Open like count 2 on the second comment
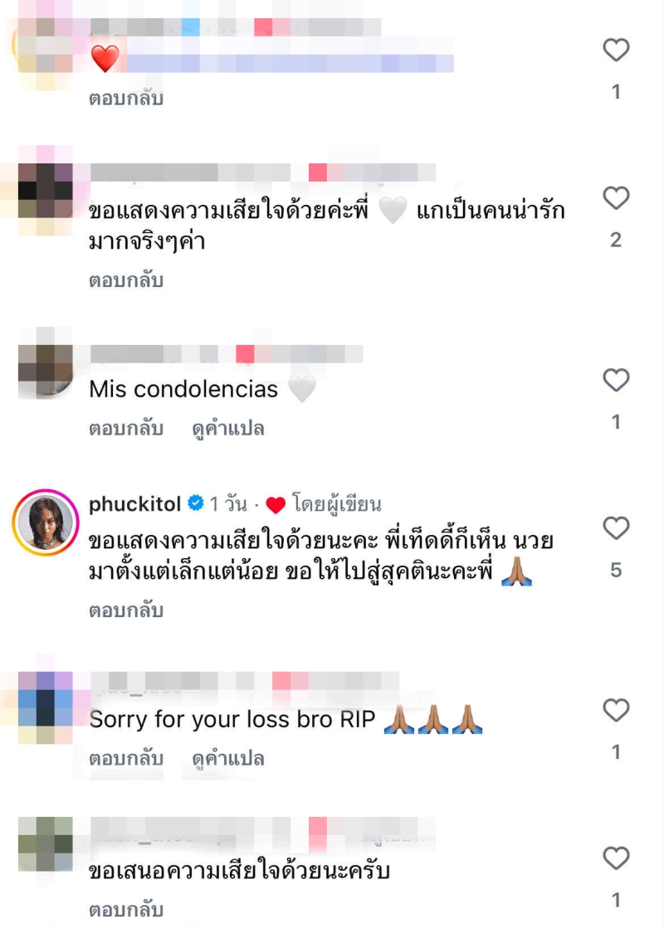Screen dimensions: 664x928 pyautogui.click(x=616, y=240)
